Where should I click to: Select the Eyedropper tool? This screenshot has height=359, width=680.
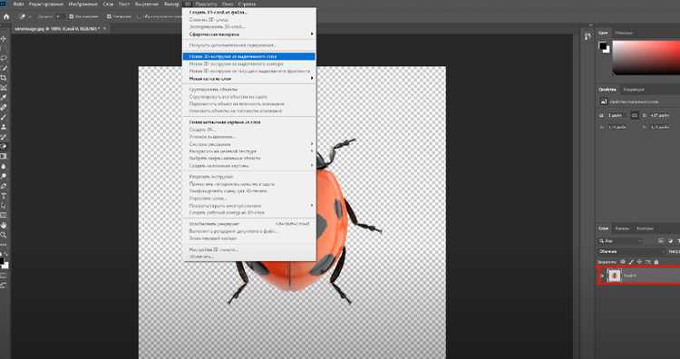(x=4, y=97)
